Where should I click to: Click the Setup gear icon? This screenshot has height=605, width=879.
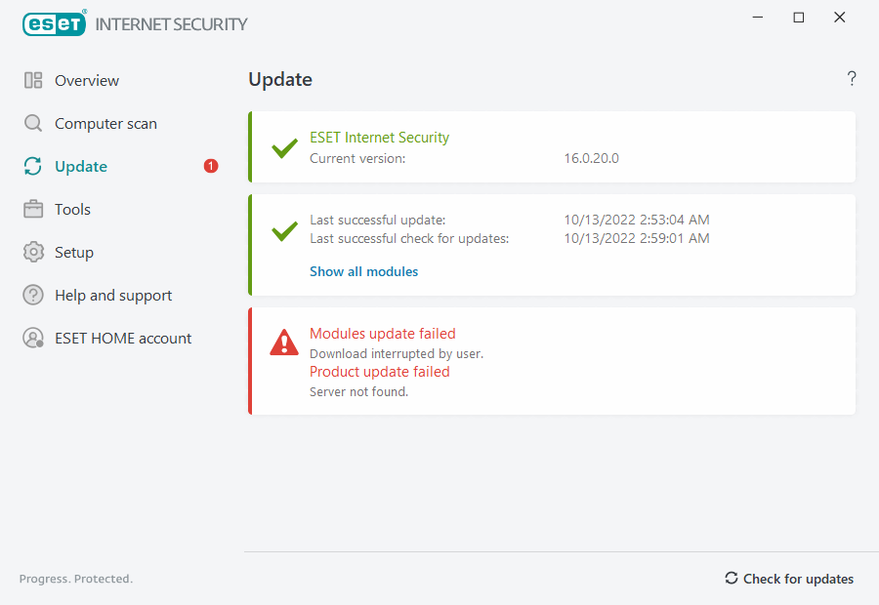tap(33, 253)
